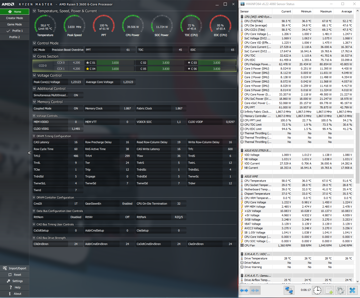The image size is (360, 298).
Task: Click the fan icon beside CPU Fan
Action: [242, 245]
